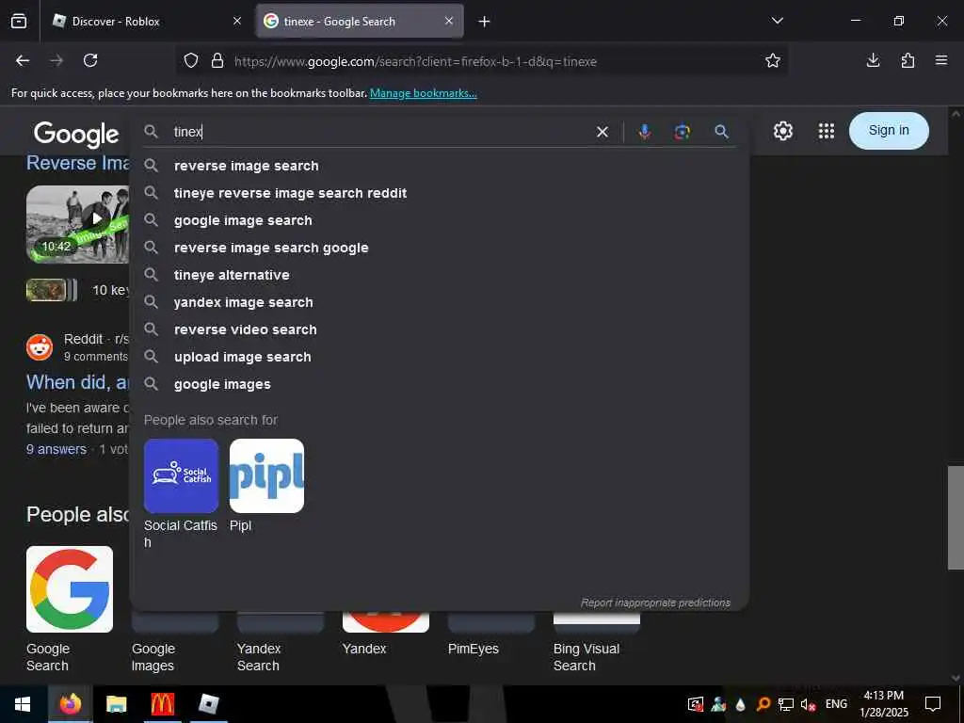
Task: Click Firefox in the taskbar
Action: [70, 704]
